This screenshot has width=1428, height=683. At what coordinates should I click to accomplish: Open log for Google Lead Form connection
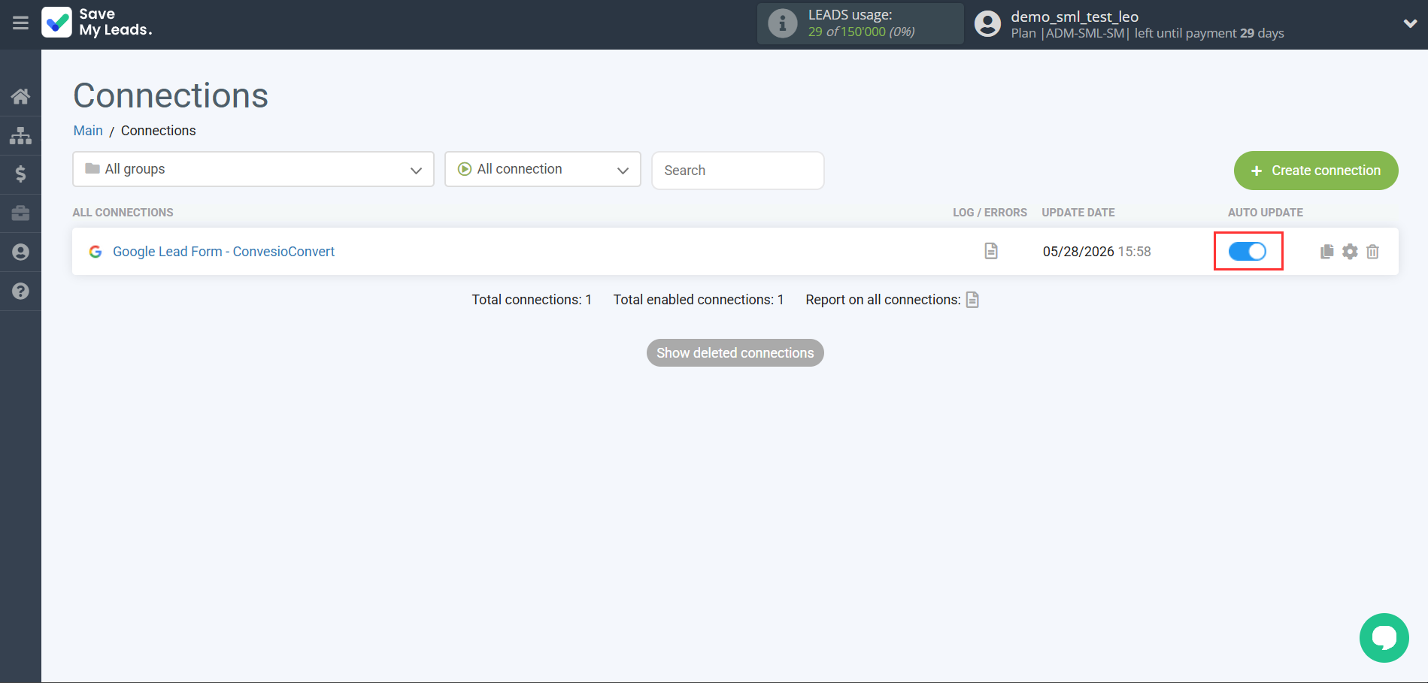[991, 251]
